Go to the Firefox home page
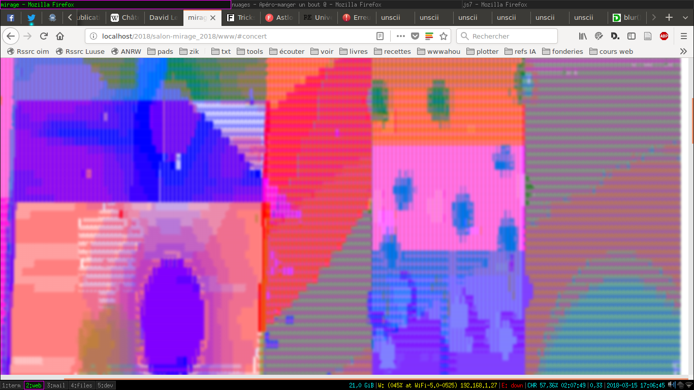Screen dimensions: 694x390 click(x=60, y=36)
